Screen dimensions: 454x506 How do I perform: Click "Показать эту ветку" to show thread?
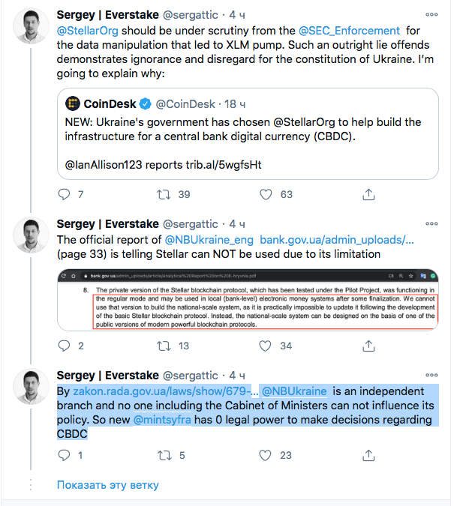click(107, 484)
